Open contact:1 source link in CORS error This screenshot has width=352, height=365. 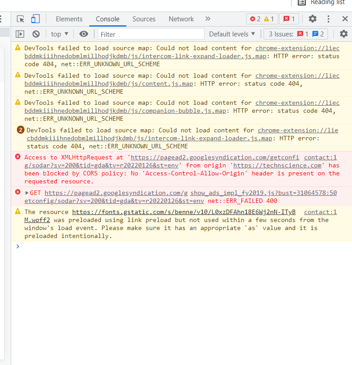click(x=320, y=158)
